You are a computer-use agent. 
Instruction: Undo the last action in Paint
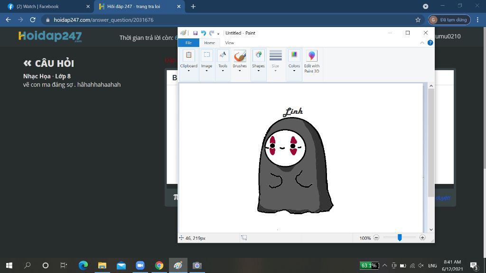point(203,33)
